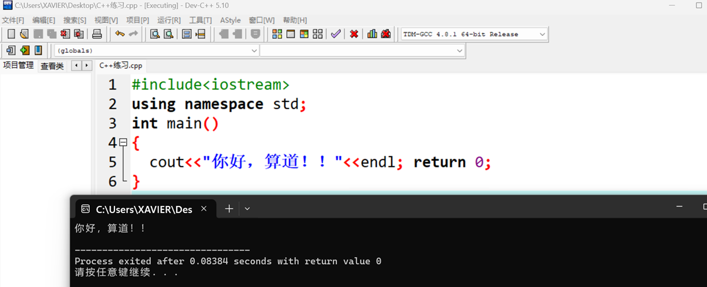The height and width of the screenshot is (287, 707).
Task: Add a new console tab with plus
Action: (x=229, y=209)
